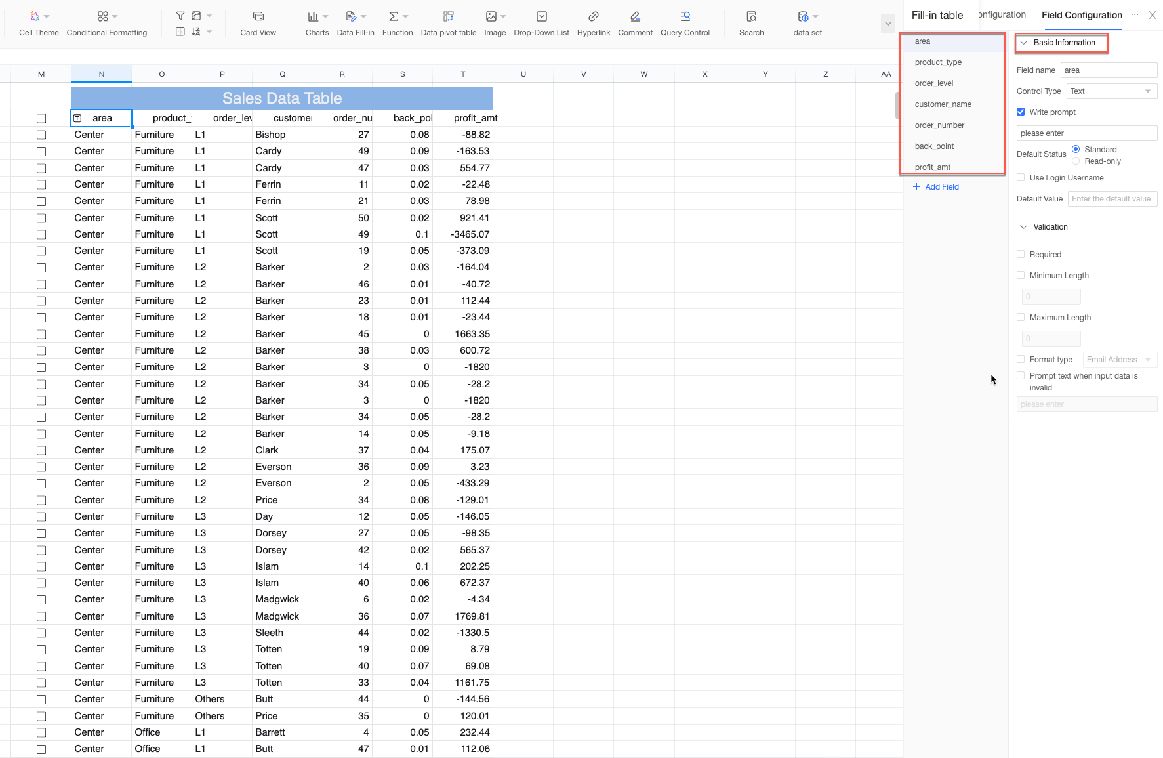Image resolution: width=1163 pixels, height=758 pixels.
Task: Switch to Card View
Action: tap(258, 23)
